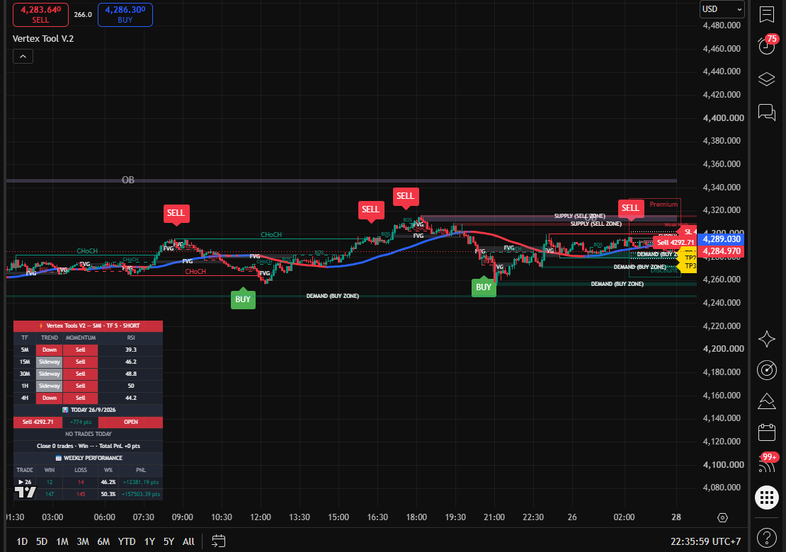Click the red 4,284.970 price label

click(721, 251)
